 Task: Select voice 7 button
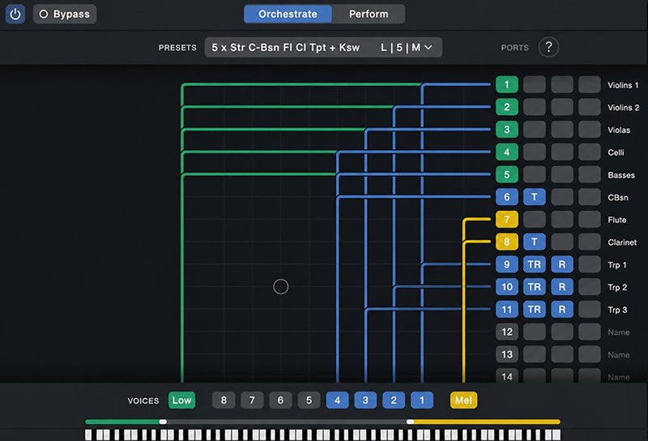tap(252, 400)
